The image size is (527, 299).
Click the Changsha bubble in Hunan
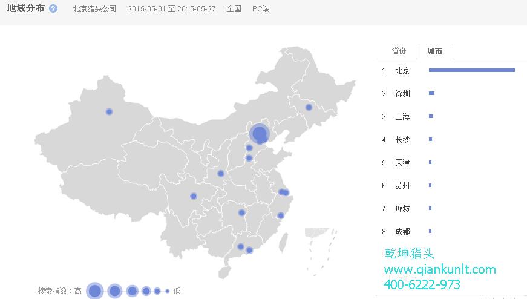coord(241,212)
